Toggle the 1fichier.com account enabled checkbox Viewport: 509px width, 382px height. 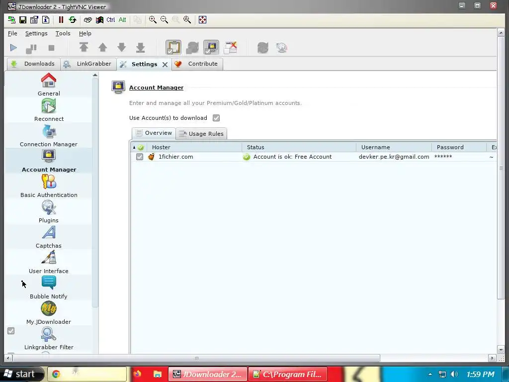pyautogui.click(x=140, y=157)
